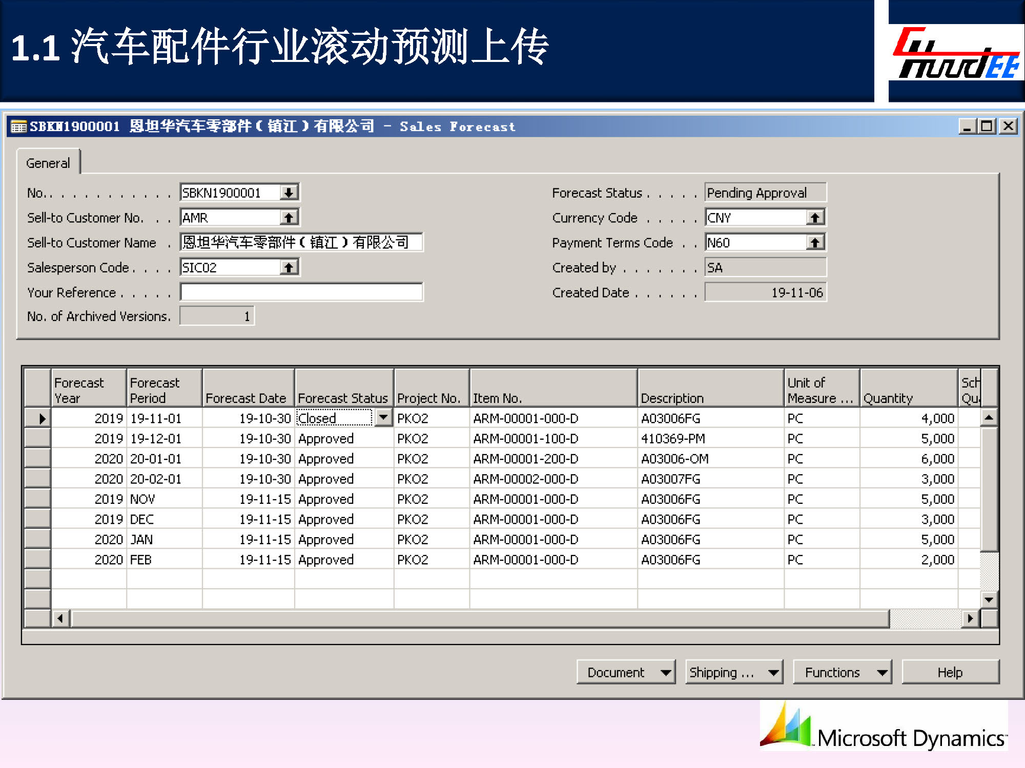Screen dimensions: 1025x768
Task: Open Forecast Status dropdown in first row
Action: pyautogui.click(x=383, y=418)
